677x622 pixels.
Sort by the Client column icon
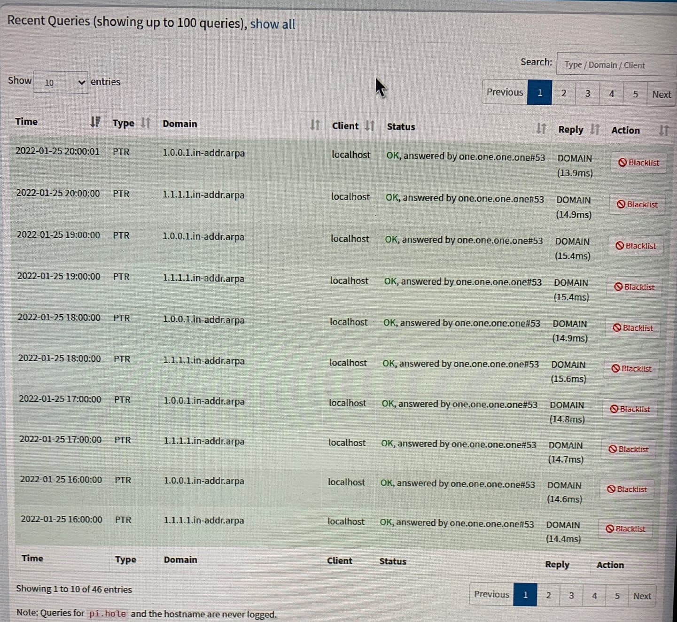[370, 126]
